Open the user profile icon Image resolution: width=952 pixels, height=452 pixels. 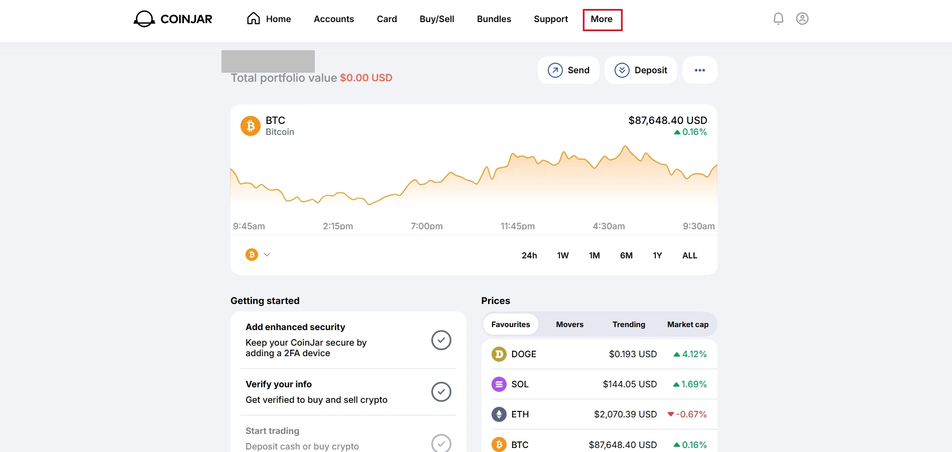[802, 19]
